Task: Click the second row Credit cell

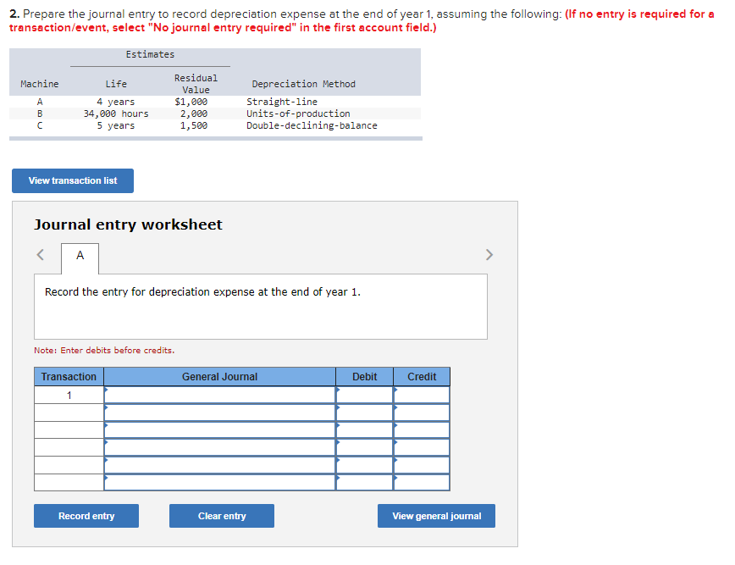Action: (422, 413)
